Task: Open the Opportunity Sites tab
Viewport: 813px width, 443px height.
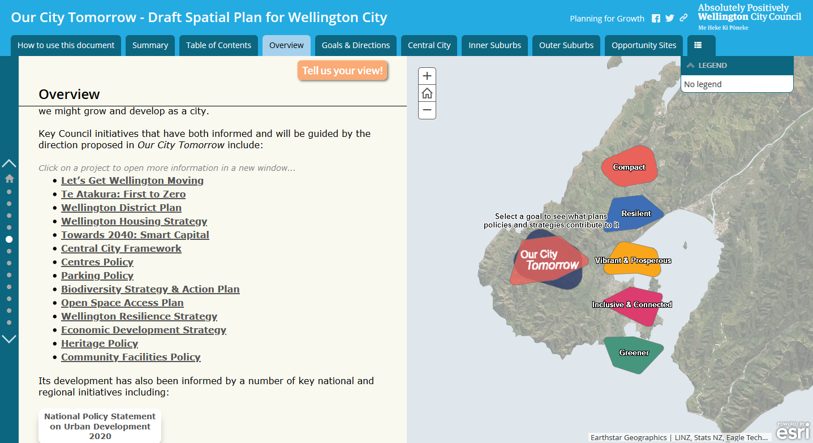Action: (x=644, y=45)
